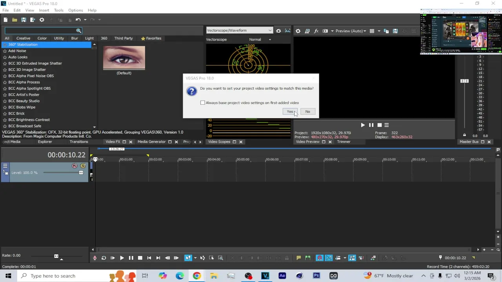The height and width of the screenshot is (282, 502).
Task: Open the Undo history dropdown arrow
Action: tap(85, 20)
